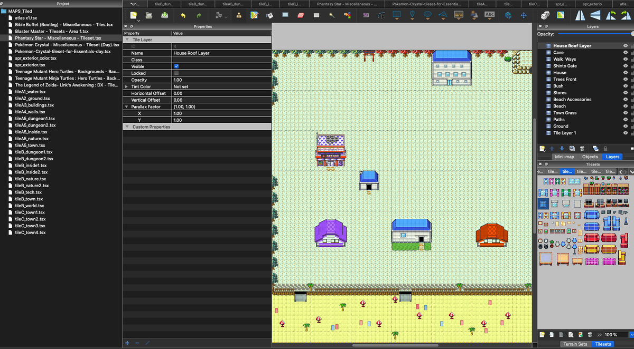Click Duplicate Layer icon in Layers panel
This screenshot has height=349, width=634.
click(x=572, y=149)
